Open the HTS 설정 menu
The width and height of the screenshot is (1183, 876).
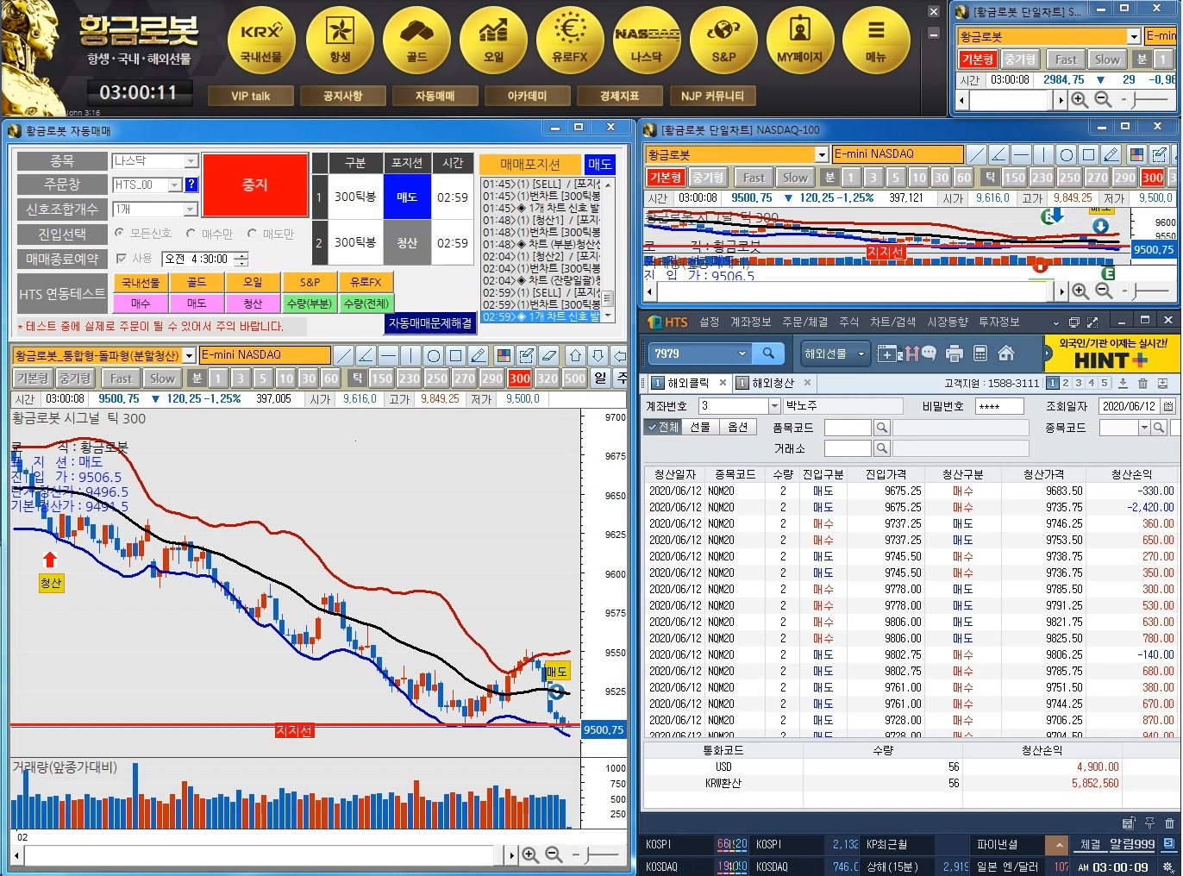(710, 322)
